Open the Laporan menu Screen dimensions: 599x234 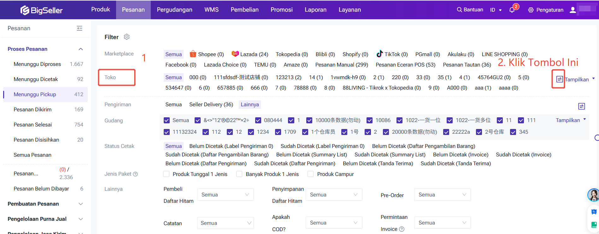point(315,10)
